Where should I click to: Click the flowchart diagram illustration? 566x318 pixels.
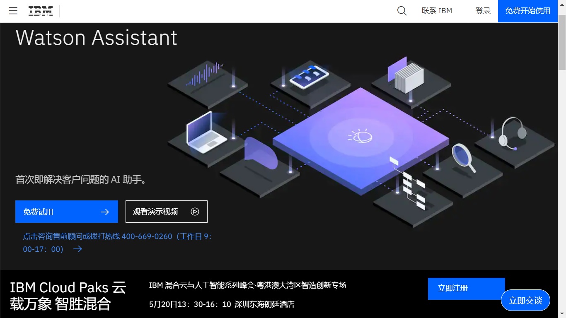pos(408,183)
